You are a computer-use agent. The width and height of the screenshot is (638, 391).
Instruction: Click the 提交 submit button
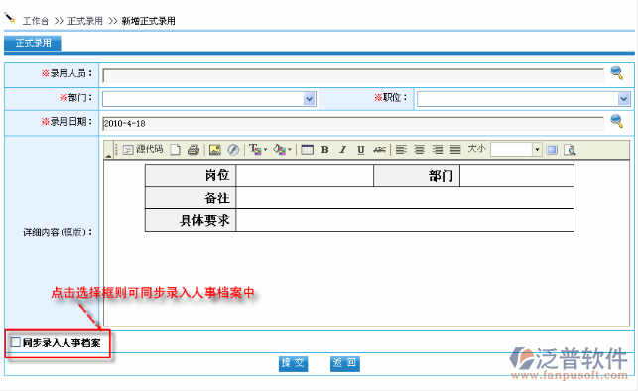point(293,363)
